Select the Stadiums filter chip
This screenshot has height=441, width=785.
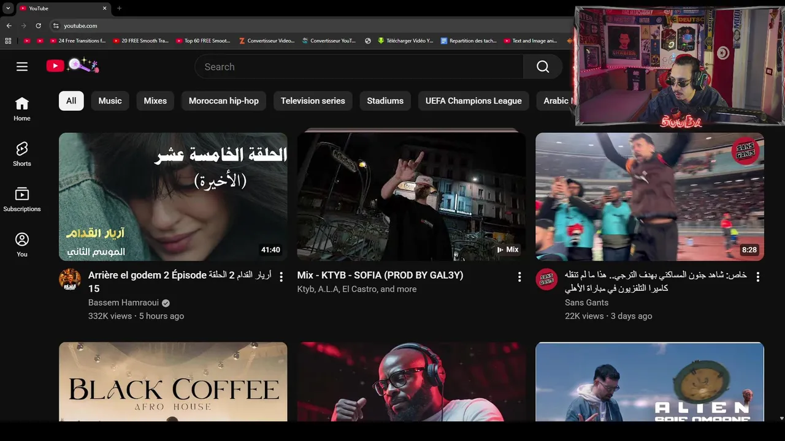pyautogui.click(x=385, y=101)
